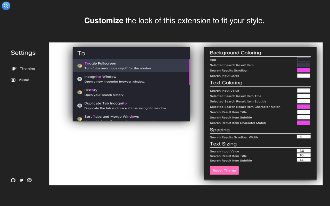This screenshot has width=330, height=206.
Task: Click Search Result Item Subtitle size field 14
Action: (x=304, y=160)
